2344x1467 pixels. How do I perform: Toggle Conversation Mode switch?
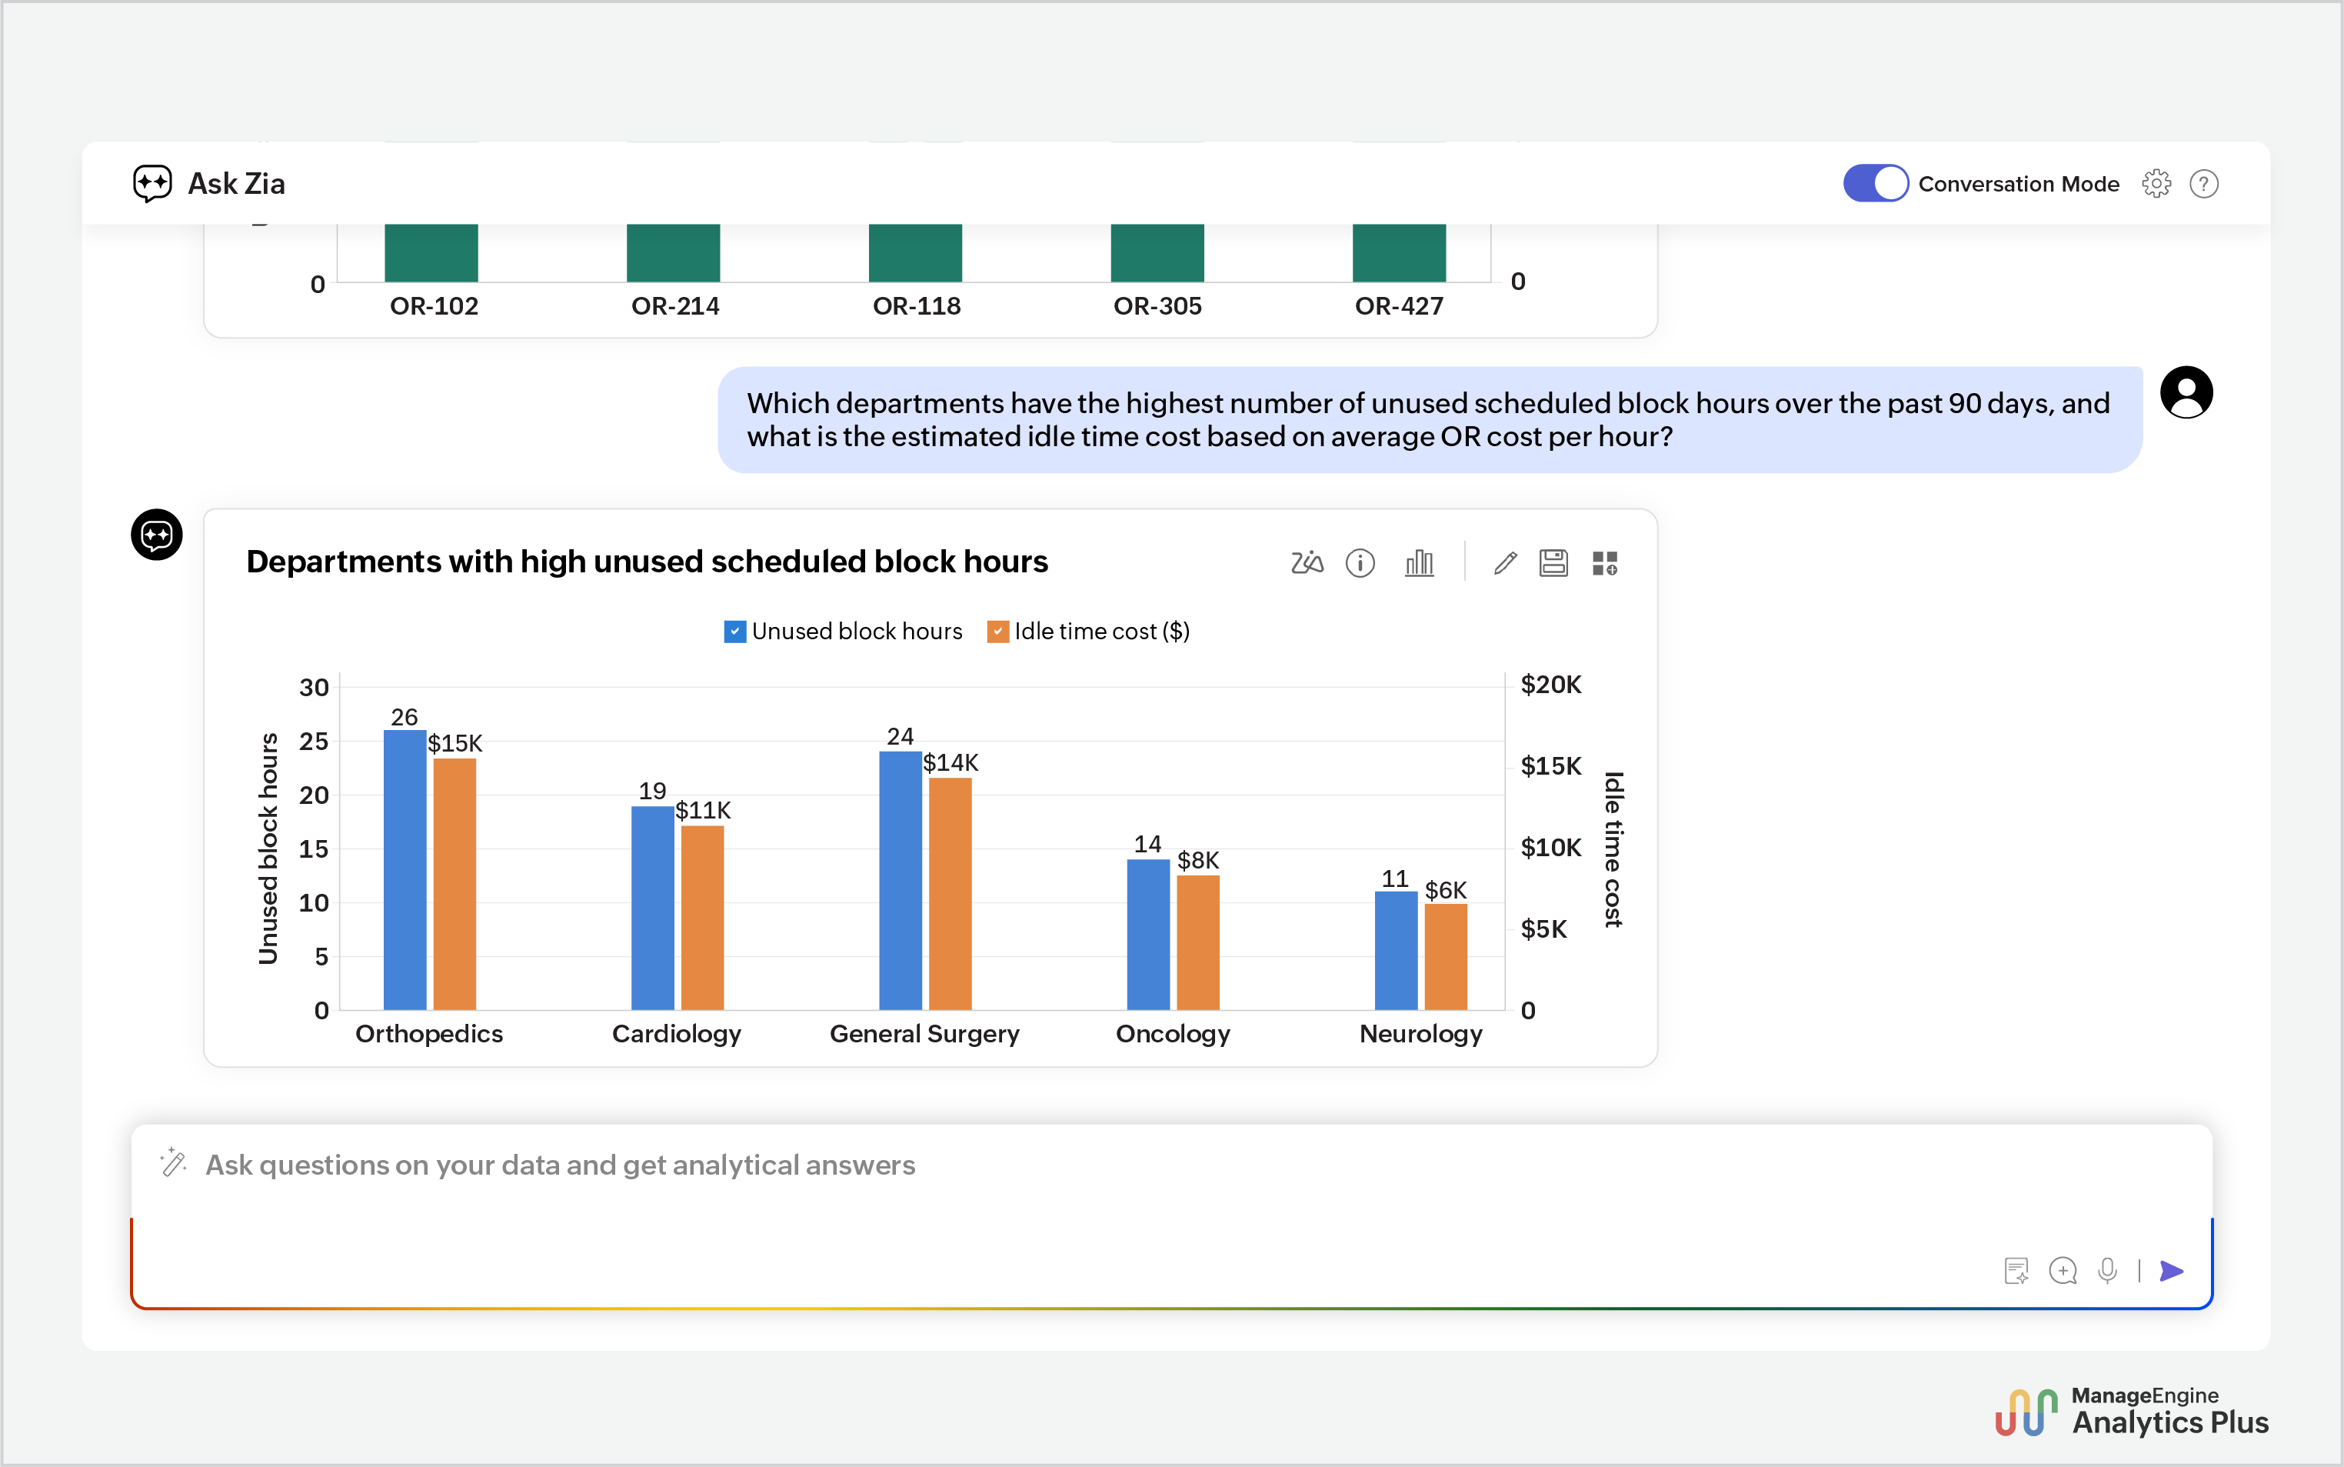point(1875,183)
